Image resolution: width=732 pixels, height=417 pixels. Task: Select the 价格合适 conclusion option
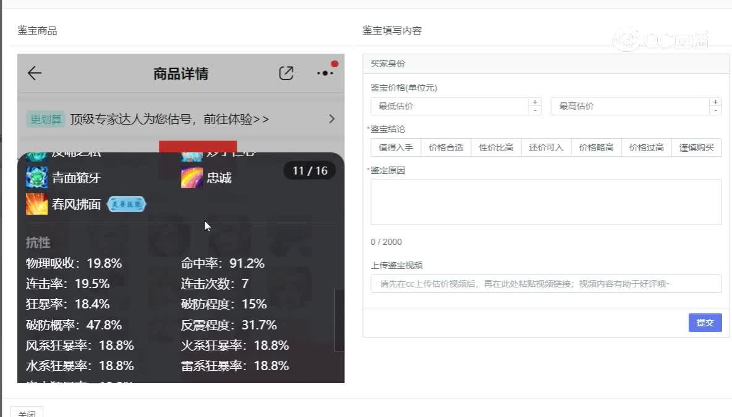tap(446, 147)
